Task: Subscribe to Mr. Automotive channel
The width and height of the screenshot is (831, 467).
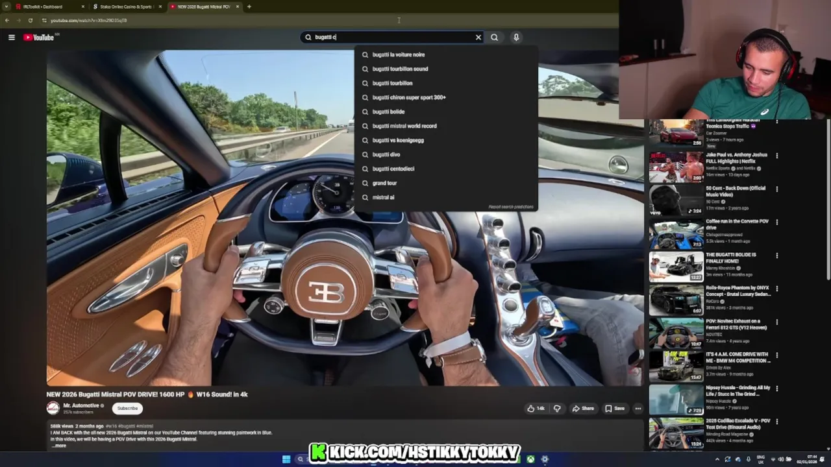Action: click(127, 409)
